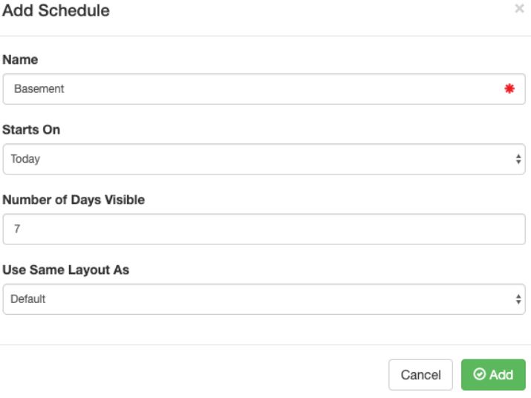
Task: Click the '7' days value
Action: click(x=17, y=229)
